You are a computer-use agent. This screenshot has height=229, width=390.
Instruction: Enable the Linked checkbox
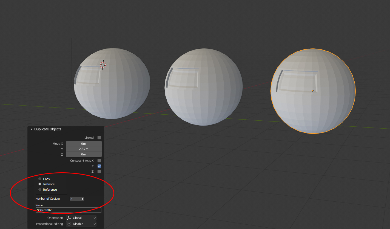pos(99,138)
